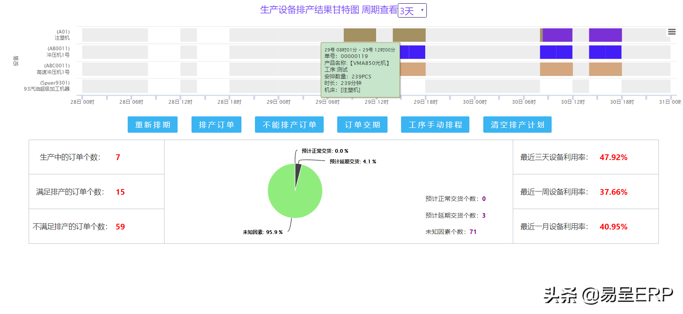The height and width of the screenshot is (314, 683).
Task: Click the 最近一月设备利用率 value 40.95%
Action: coord(613,227)
